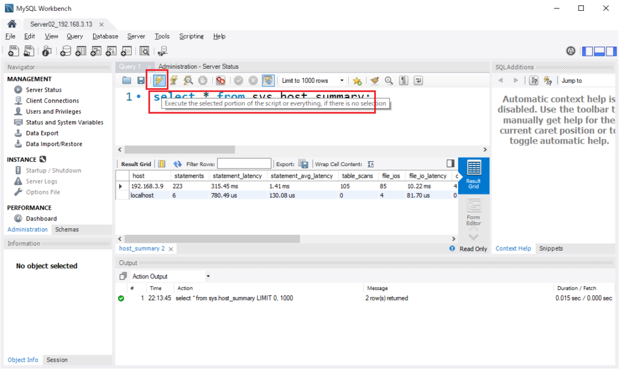Open the Jump to dropdown

586,80
